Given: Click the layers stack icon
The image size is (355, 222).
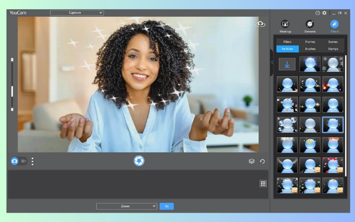Looking at the screenshot, I should (252, 161).
